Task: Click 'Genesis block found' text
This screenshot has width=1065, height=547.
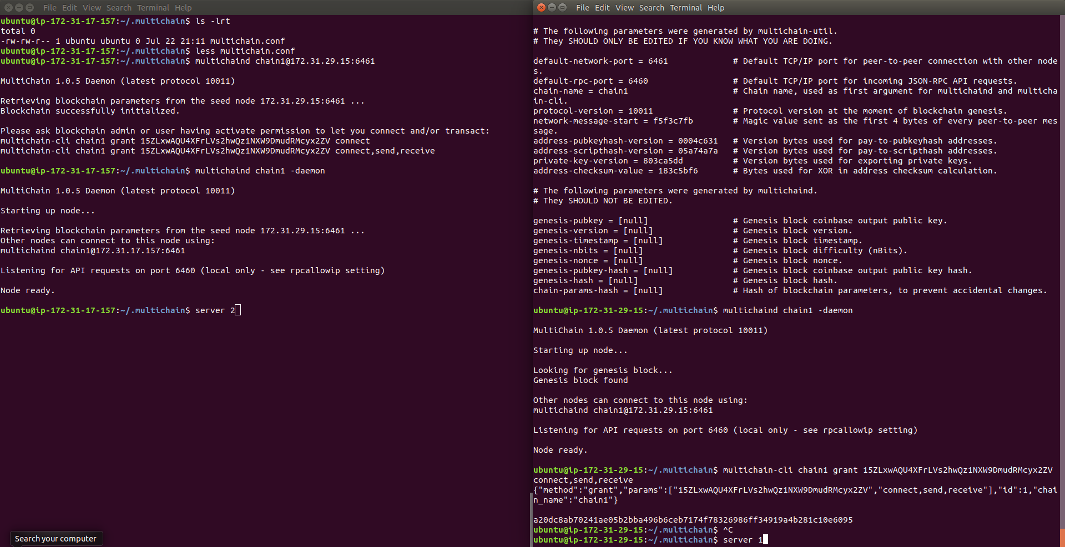Action: click(581, 380)
